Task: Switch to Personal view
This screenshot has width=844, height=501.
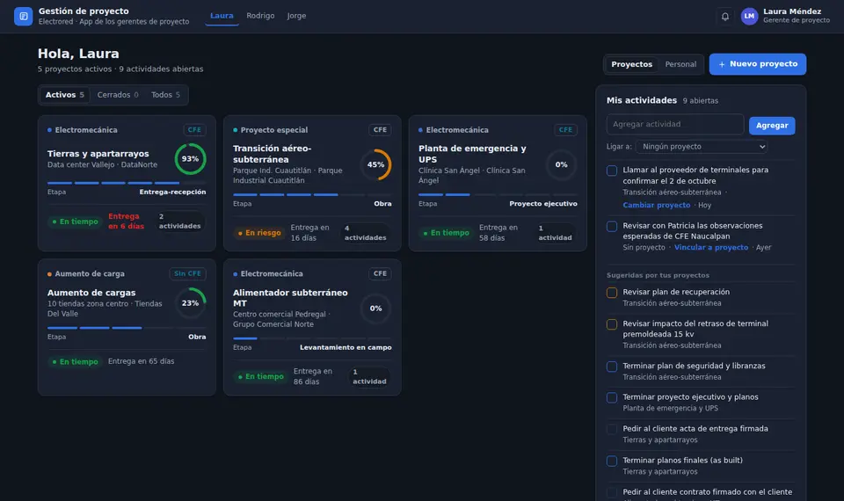Action: pyautogui.click(x=680, y=64)
